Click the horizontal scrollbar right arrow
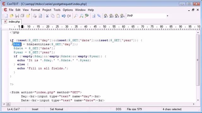Viewport: 202px width, 113px height. click(194, 104)
